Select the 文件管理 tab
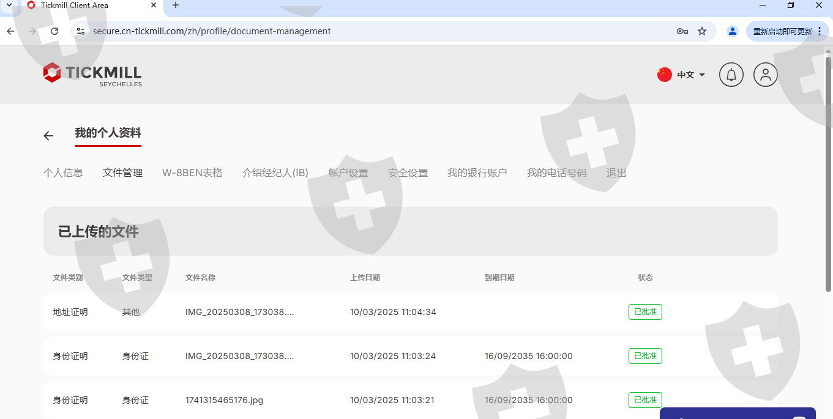Image resolution: width=833 pixels, height=419 pixels. click(x=122, y=173)
